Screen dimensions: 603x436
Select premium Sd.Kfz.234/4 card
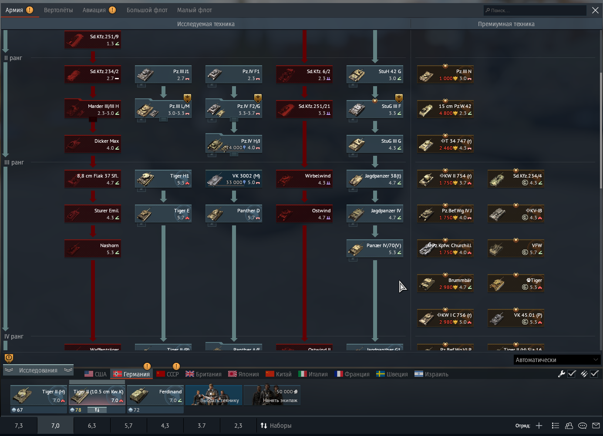516,179
